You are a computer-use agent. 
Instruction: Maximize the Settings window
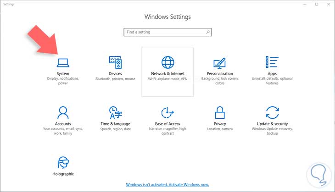[317, 4]
